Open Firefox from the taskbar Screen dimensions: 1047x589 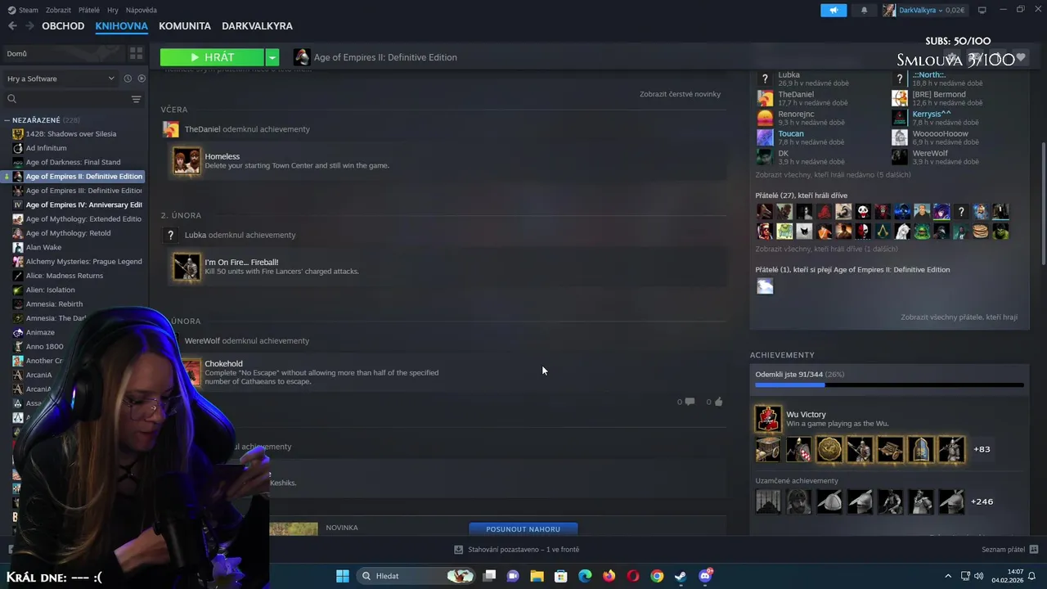pyautogui.click(x=609, y=576)
